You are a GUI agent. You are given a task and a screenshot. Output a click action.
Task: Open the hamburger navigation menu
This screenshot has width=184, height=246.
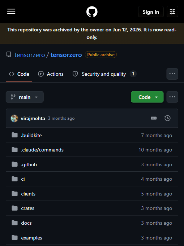[11, 12]
